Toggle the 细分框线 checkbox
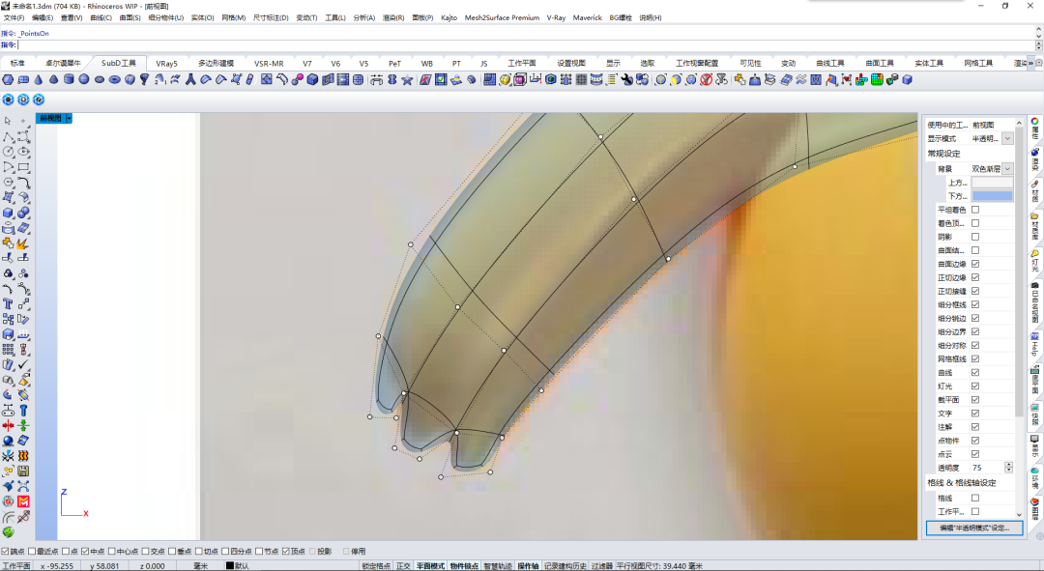 click(x=975, y=304)
